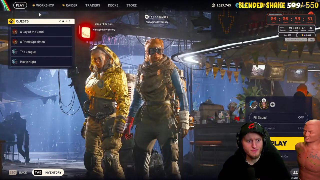Click the quest-giver icon beside The League
The height and width of the screenshot is (180, 320).
[15, 52]
